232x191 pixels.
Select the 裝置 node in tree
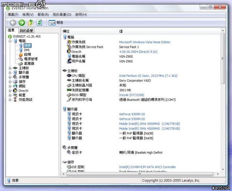click(x=22, y=95)
